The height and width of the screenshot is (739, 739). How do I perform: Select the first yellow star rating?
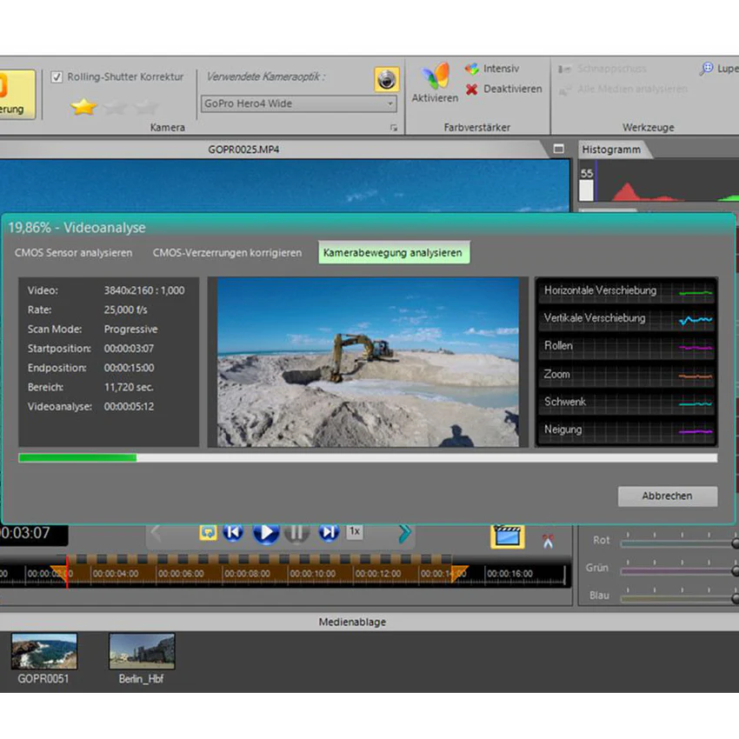83,107
